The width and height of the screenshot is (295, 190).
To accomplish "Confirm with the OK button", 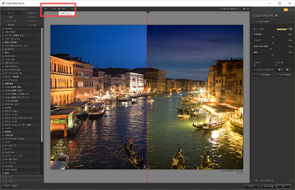I will tap(283, 186).
